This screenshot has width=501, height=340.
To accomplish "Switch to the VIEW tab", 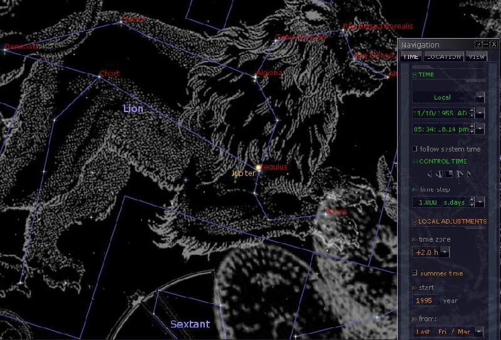I will click(477, 56).
